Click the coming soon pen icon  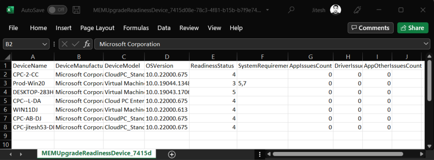[x=357, y=10]
